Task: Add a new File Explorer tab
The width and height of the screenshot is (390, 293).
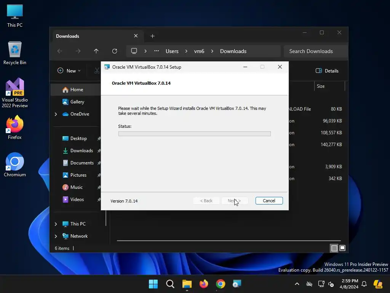Action: point(152,36)
